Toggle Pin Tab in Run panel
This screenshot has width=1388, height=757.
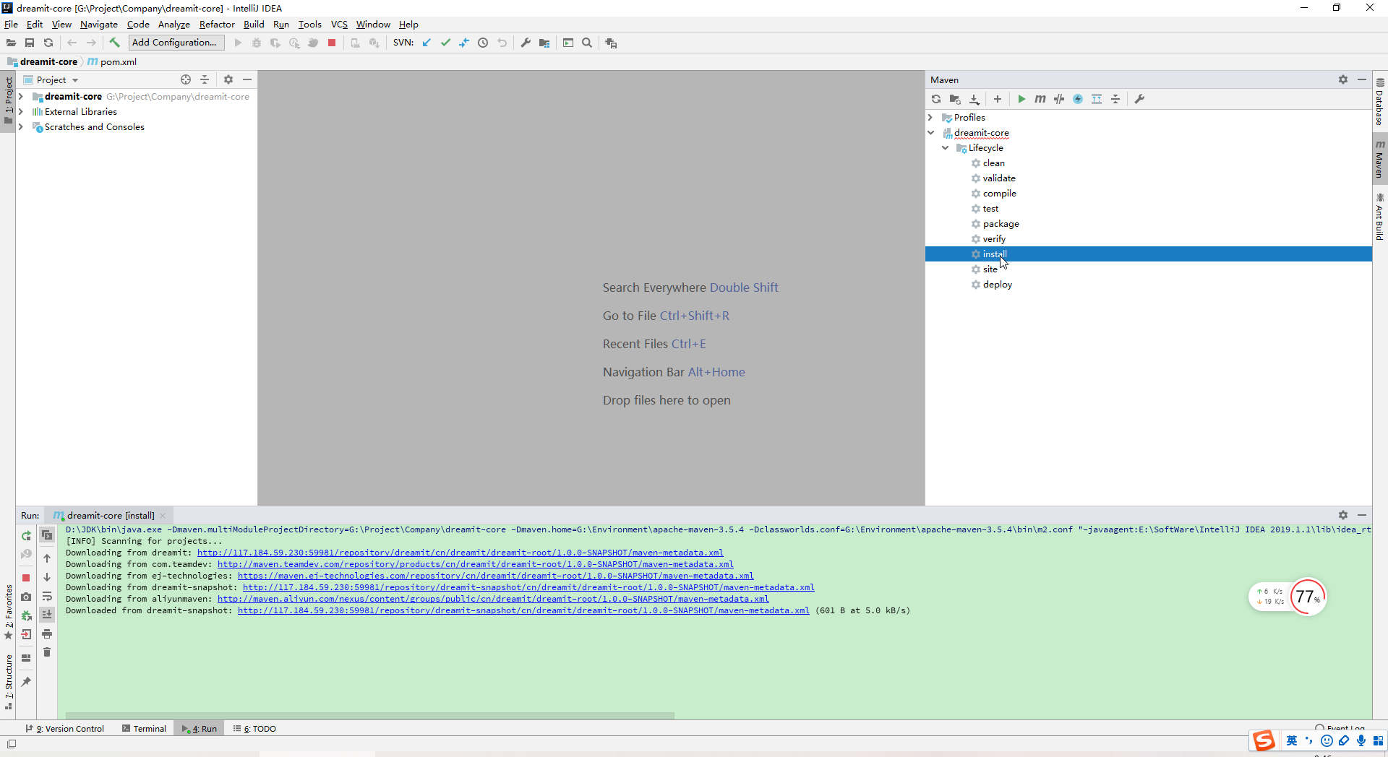pos(26,682)
